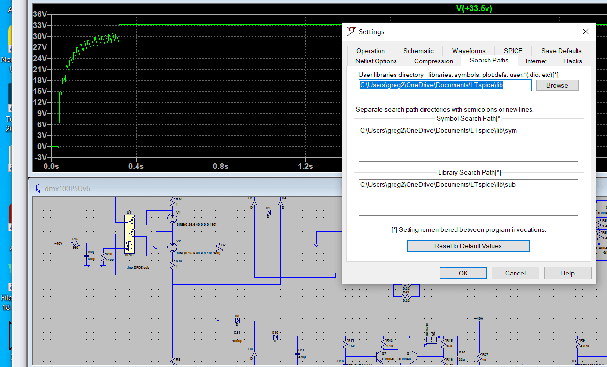Click the 0.4s time axis label

[136, 166]
